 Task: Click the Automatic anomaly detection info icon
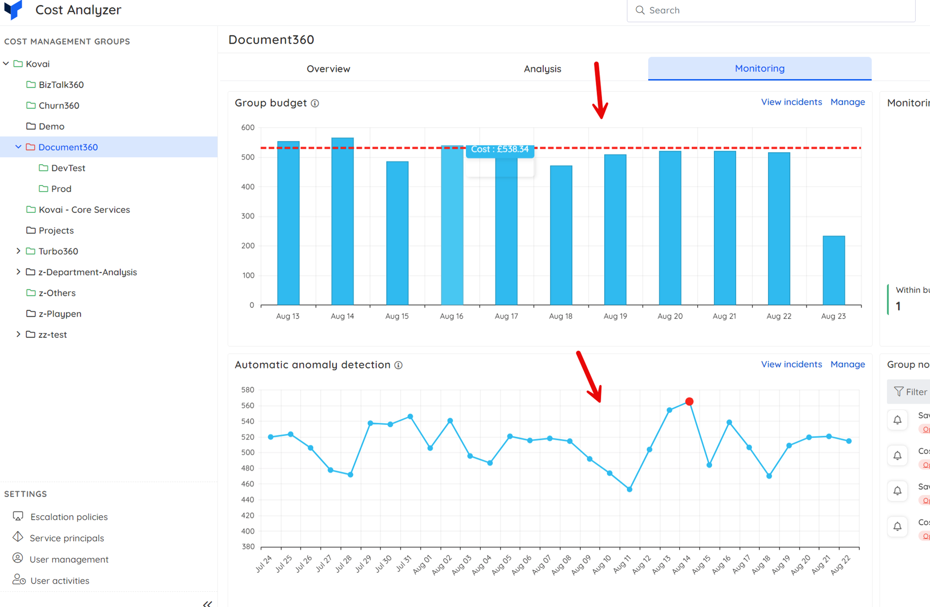tap(398, 365)
